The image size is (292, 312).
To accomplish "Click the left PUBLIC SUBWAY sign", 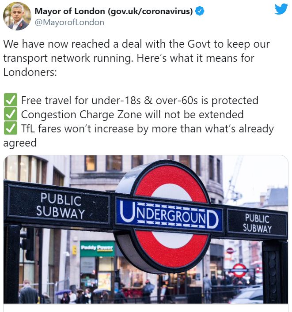I will pyautogui.click(x=60, y=206).
